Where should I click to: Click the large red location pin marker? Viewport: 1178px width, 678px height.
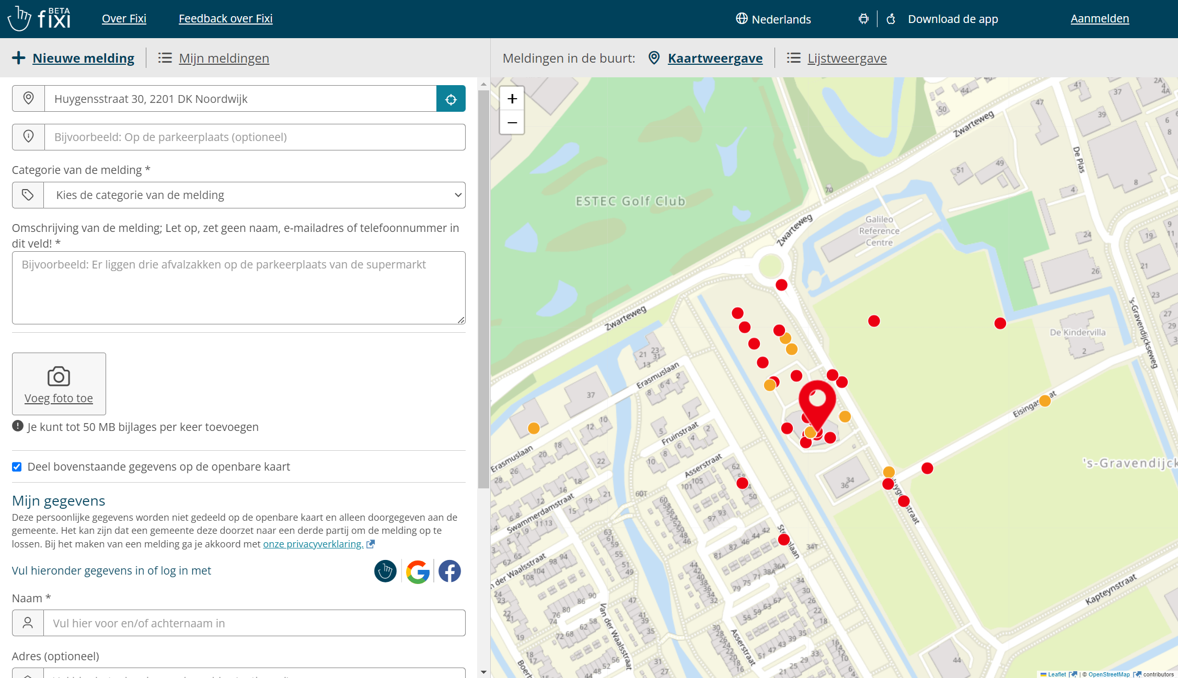click(817, 405)
